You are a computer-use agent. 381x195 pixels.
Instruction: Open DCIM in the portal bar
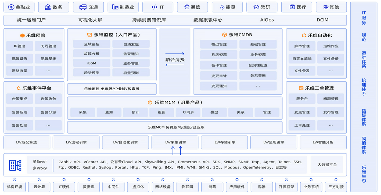click(x=322, y=20)
